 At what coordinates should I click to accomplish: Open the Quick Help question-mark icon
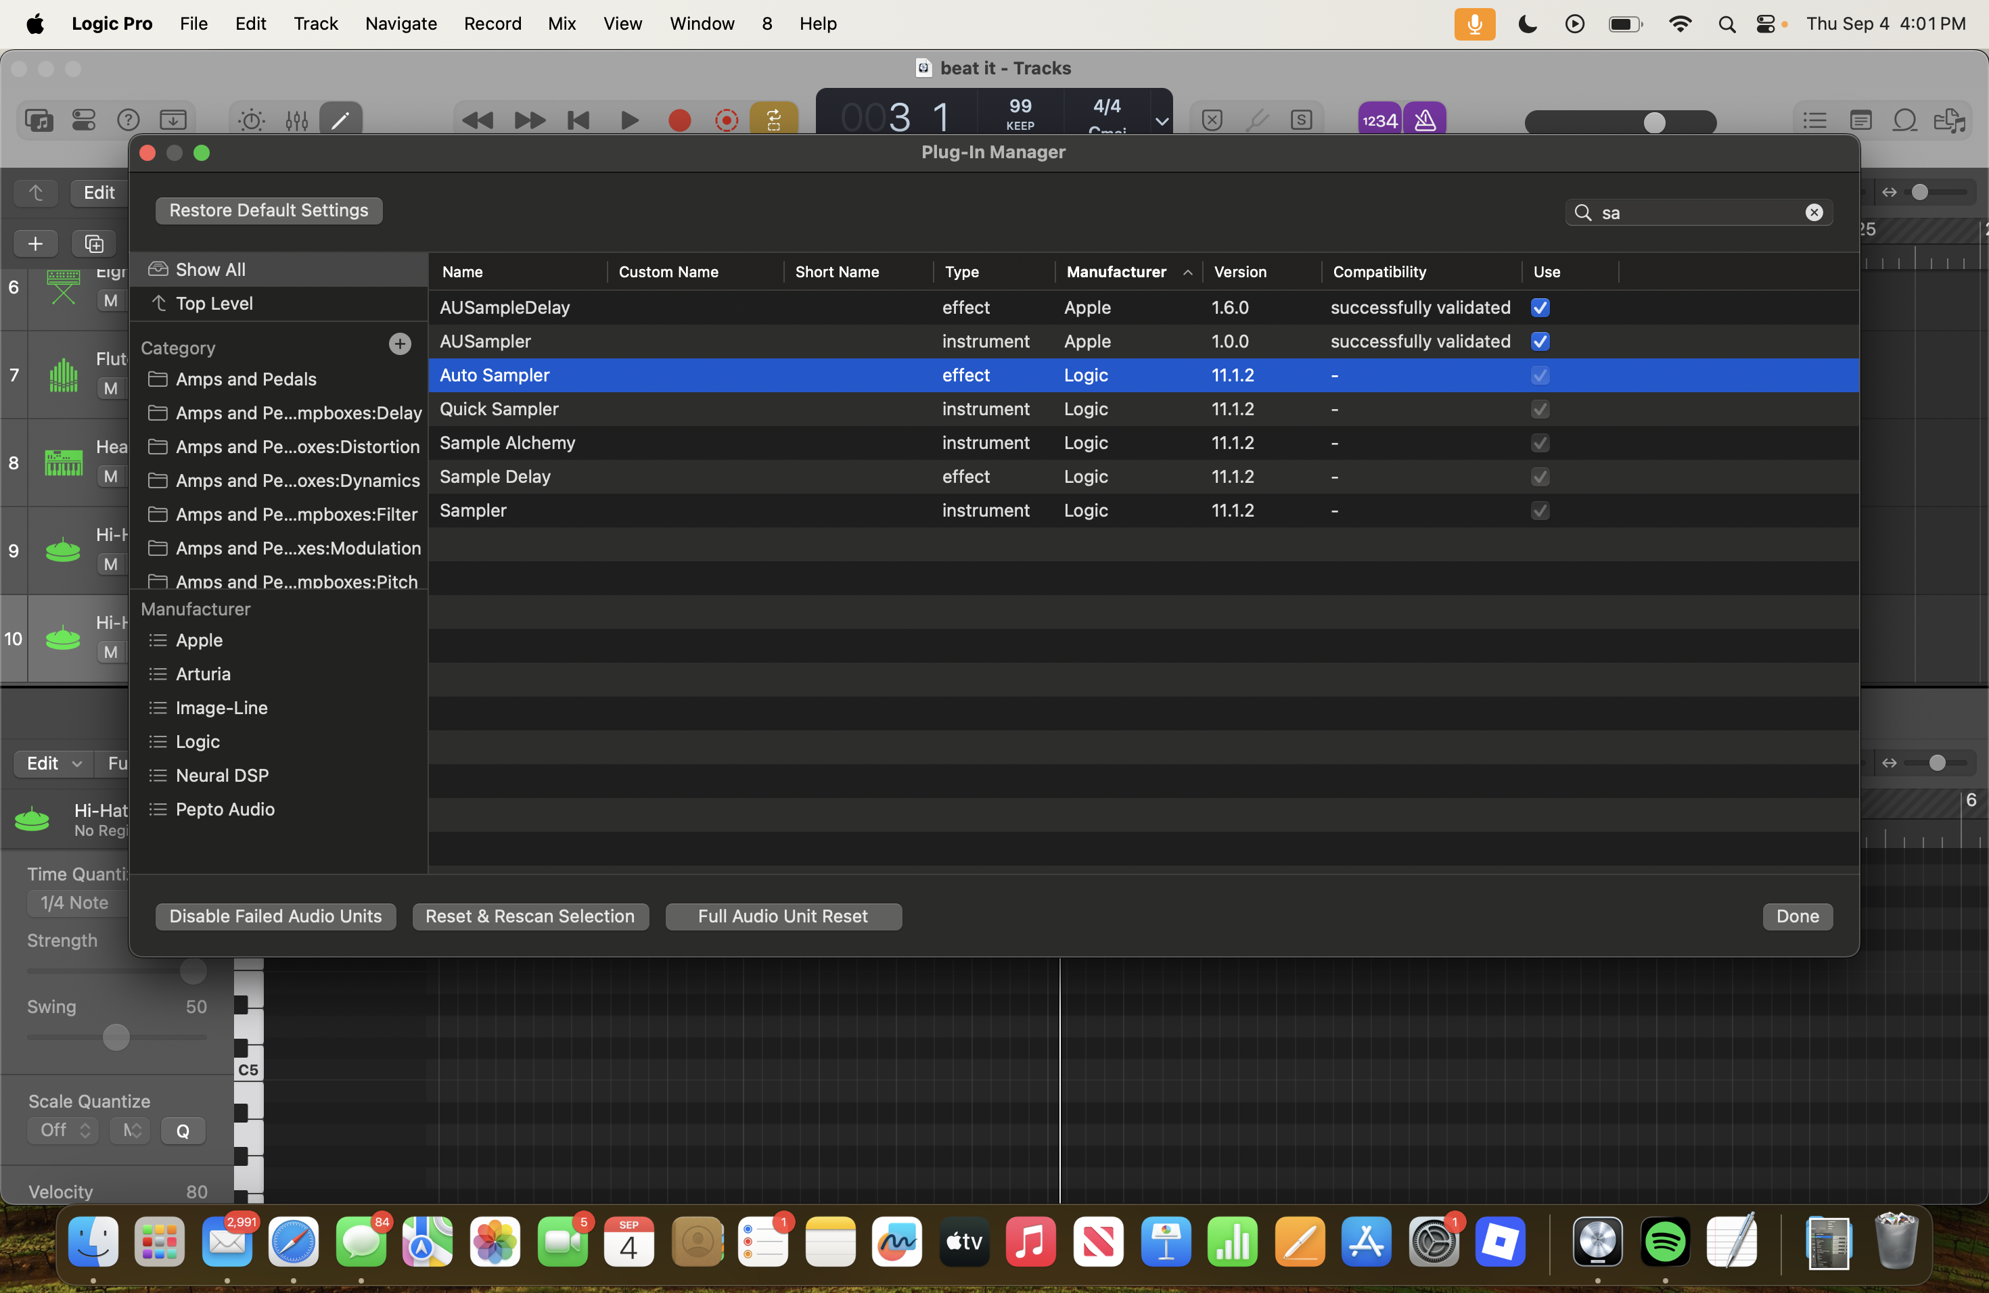click(128, 120)
